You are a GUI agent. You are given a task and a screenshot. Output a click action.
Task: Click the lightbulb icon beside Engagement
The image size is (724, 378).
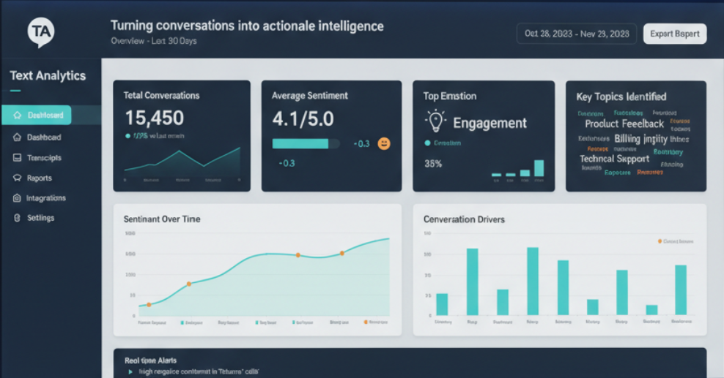pyautogui.click(x=436, y=121)
